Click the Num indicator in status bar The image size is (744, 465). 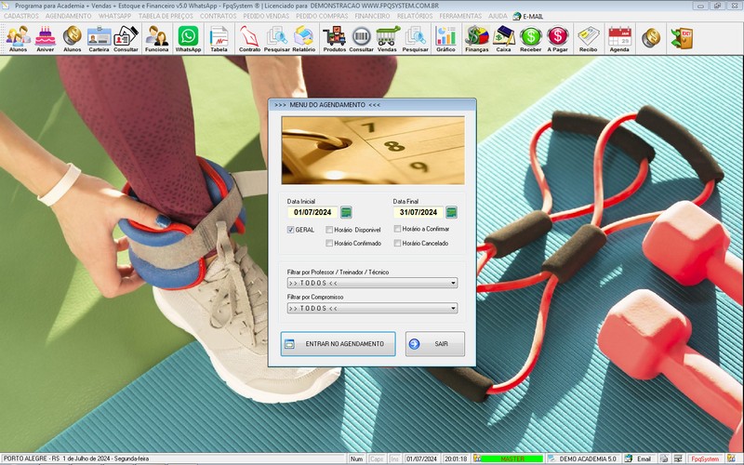point(356,458)
